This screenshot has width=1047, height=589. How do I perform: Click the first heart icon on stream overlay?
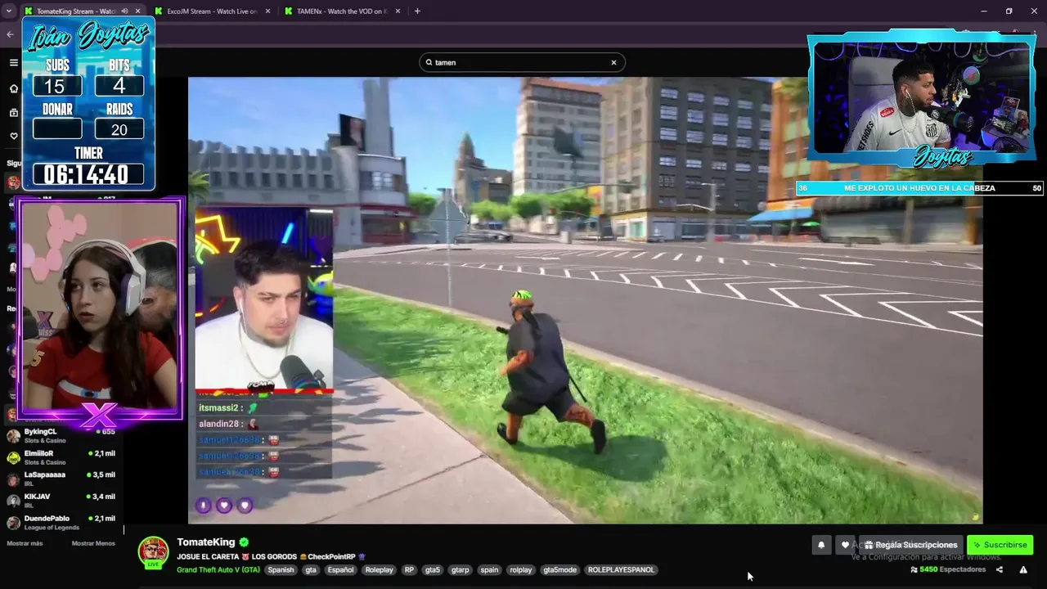click(224, 506)
